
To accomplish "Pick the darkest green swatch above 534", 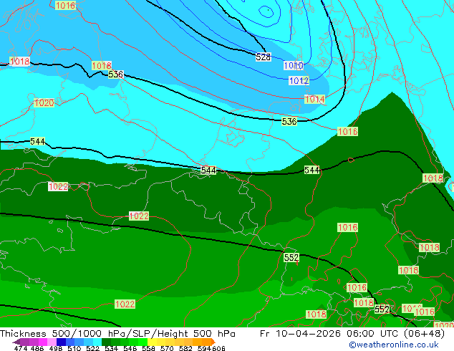I will tap(106, 342).
